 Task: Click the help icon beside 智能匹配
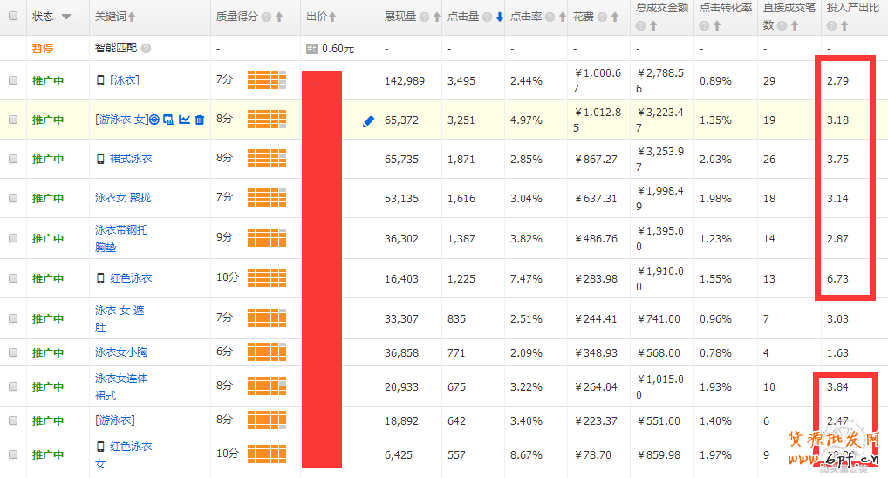click(146, 49)
